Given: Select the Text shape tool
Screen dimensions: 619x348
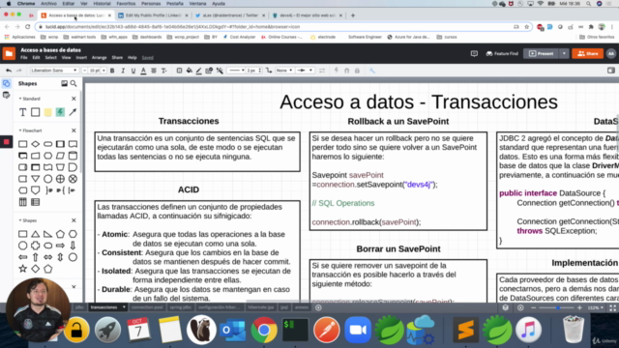Looking at the screenshot, I should point(22,112).
